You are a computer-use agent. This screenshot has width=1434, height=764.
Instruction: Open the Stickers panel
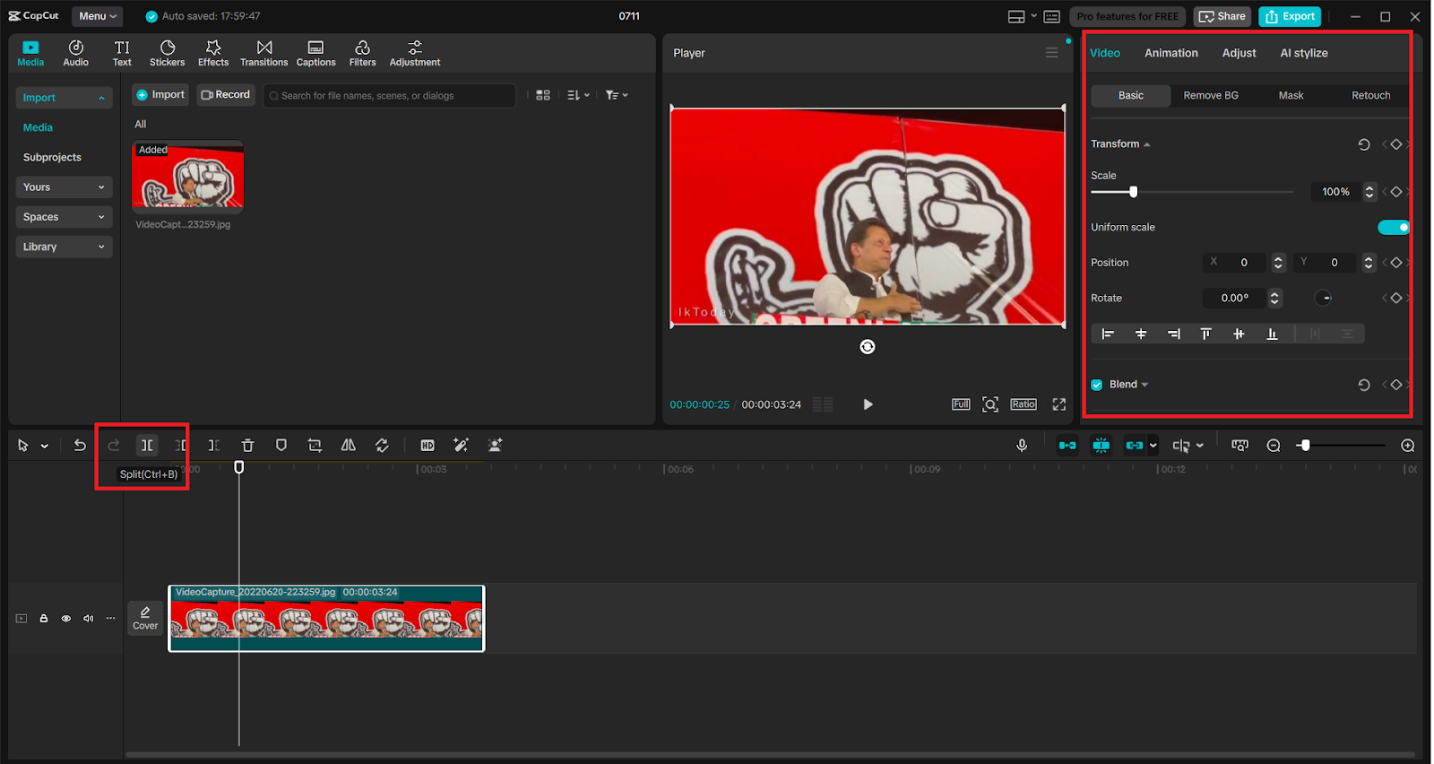coord(167,53)
